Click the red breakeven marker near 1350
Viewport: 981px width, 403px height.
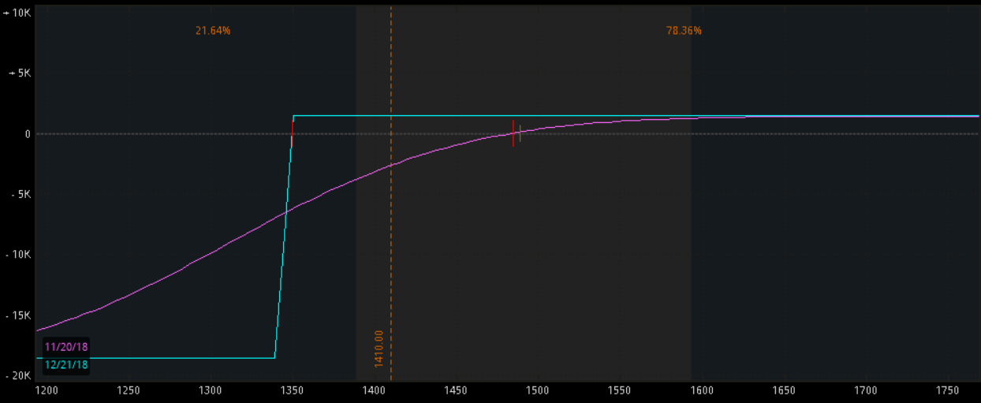coord(292,133)
